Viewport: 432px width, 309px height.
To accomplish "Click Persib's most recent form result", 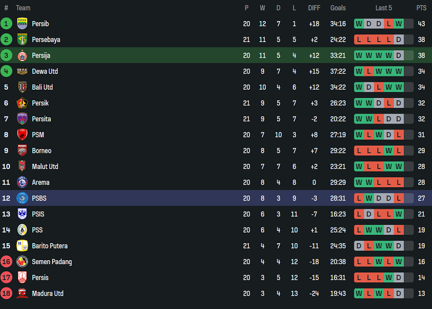I will (399, 24).
